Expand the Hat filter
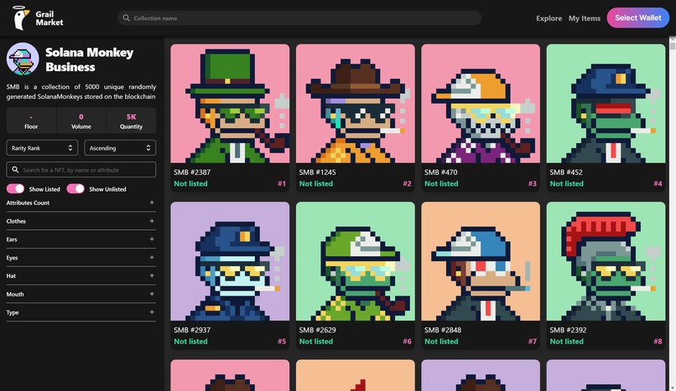This screenshot has width=676, height=391. (x=81, y=275)
